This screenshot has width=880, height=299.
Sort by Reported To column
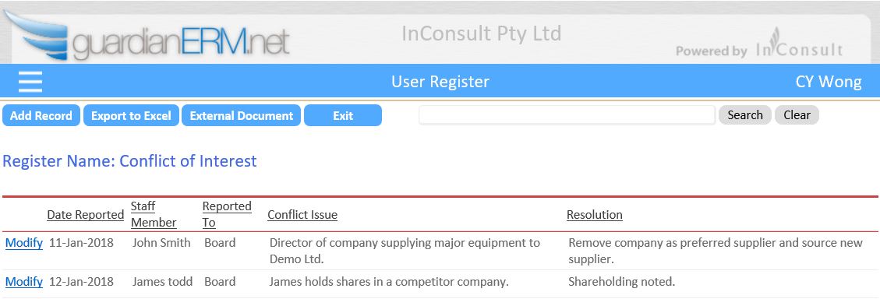(227, 214)
